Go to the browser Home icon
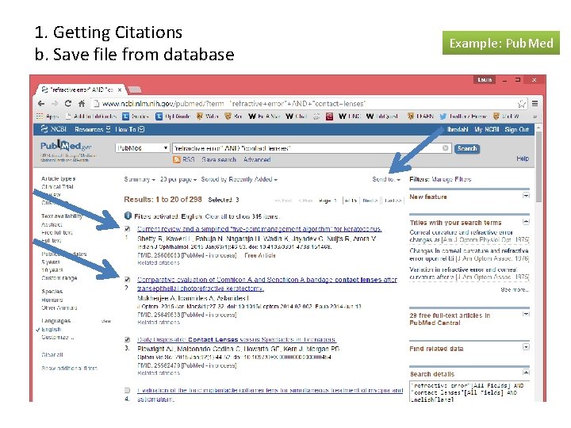The image size is (571, 428). 82,103
